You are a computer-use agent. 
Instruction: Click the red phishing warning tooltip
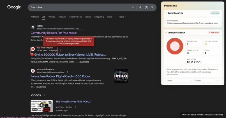pyautogui.click(x=68, y=41)
